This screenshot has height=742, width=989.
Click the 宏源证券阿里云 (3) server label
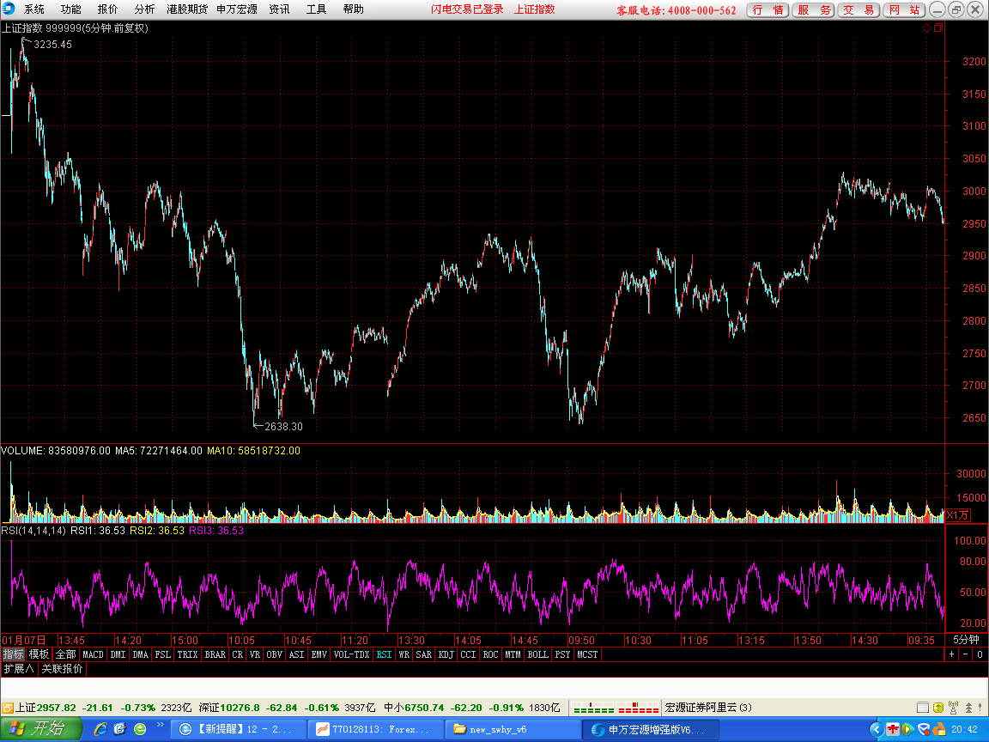coord(708,708)
